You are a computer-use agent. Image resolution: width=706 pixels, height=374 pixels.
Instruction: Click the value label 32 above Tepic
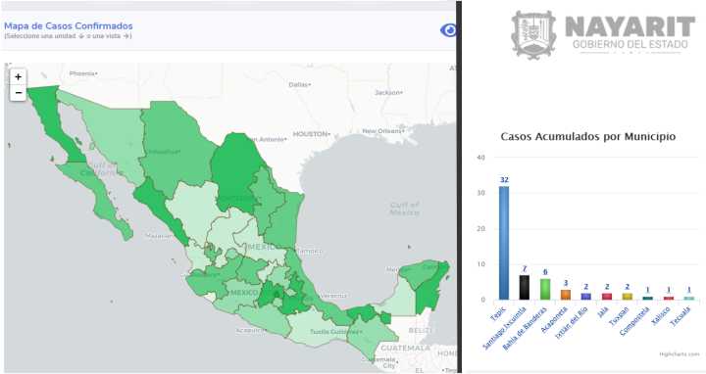504,180
